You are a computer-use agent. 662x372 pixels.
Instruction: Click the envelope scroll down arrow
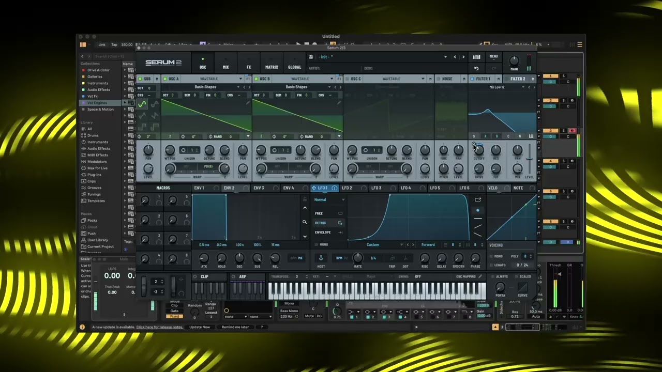305,237
